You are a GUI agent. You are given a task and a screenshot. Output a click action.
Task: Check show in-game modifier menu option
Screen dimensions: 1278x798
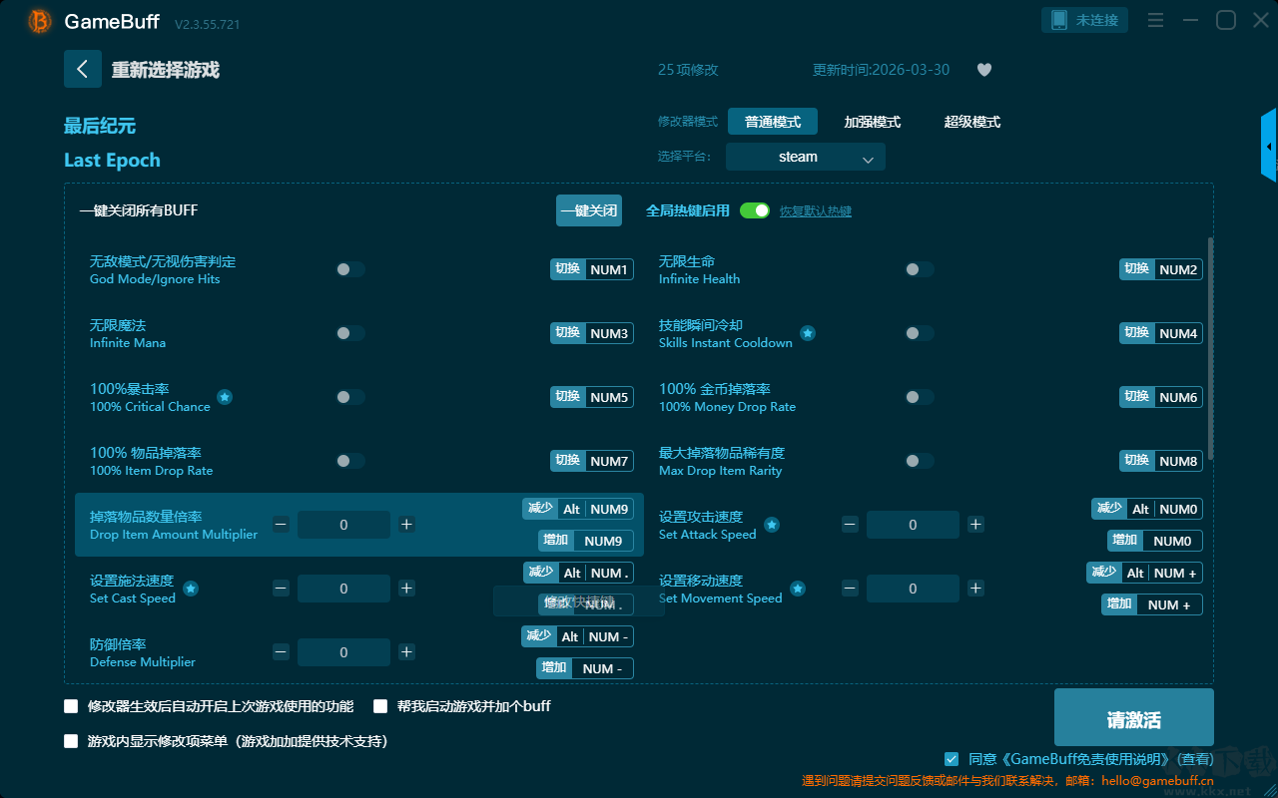point(71,741)
